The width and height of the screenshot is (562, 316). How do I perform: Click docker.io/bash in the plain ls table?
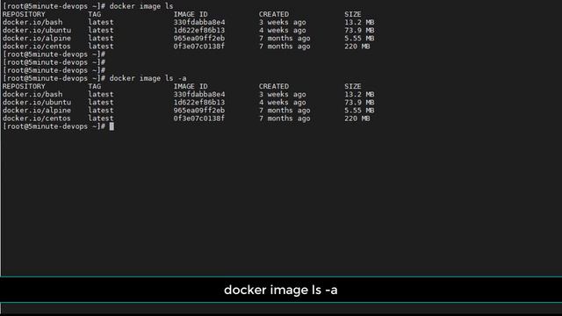point(32,22)
